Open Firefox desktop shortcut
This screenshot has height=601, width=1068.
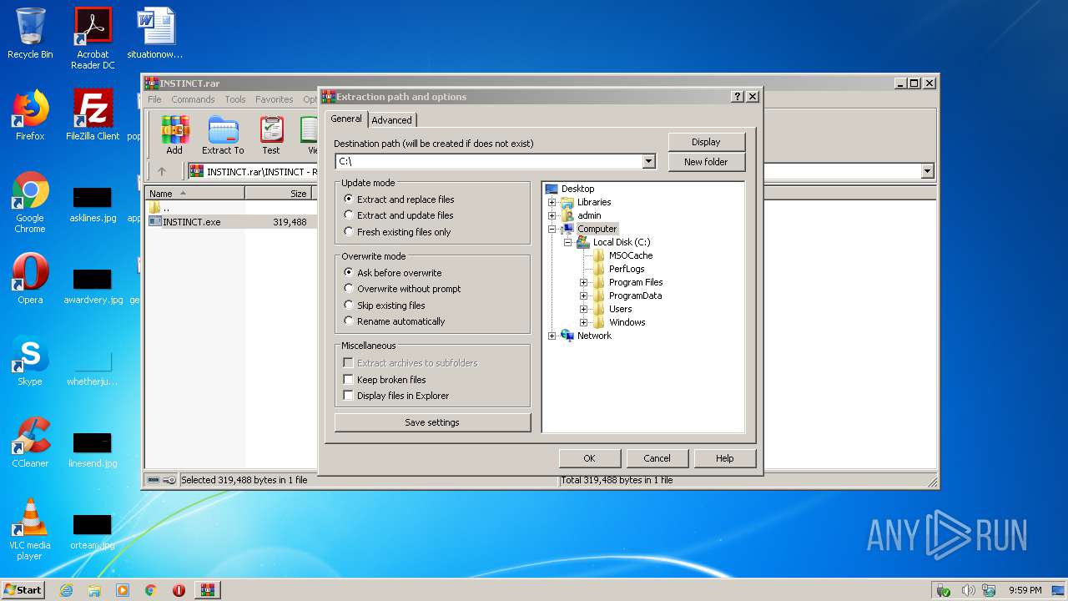30,115
